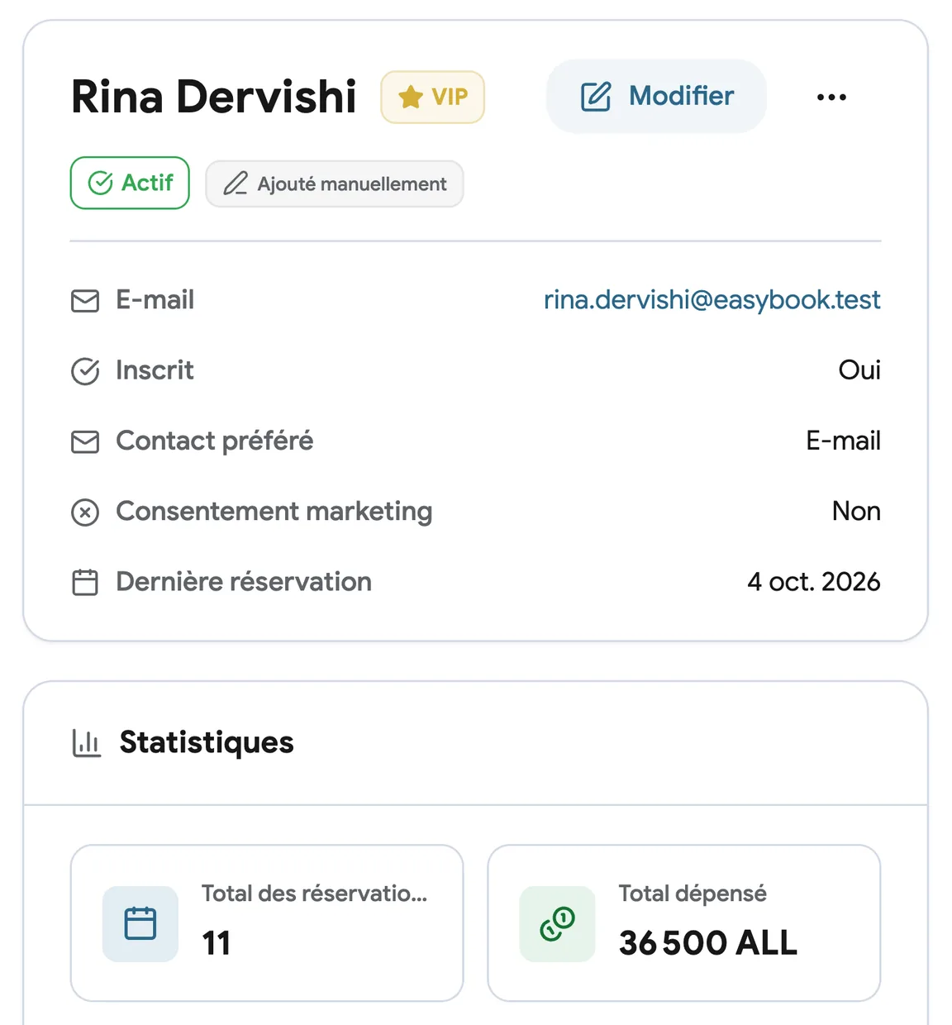Click the envelope icon beside Contact préféré
Screen dimensions: 952x1025
pos(85,441)
